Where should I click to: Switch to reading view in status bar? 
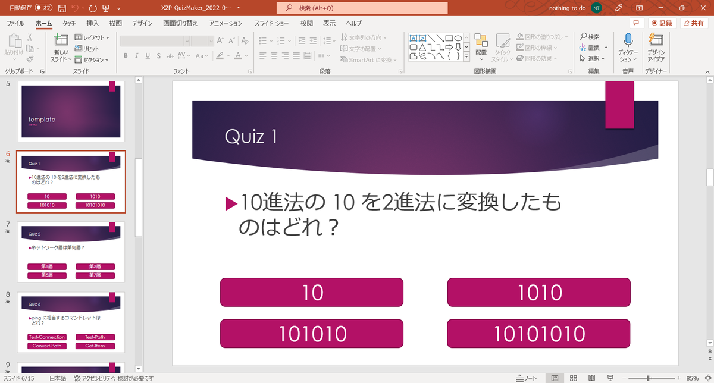click(591, 378)
